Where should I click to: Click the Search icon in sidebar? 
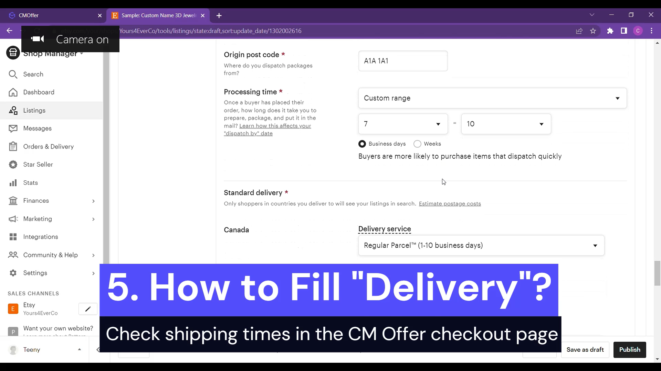point(13,74)
